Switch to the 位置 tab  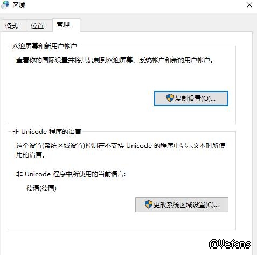37,25
